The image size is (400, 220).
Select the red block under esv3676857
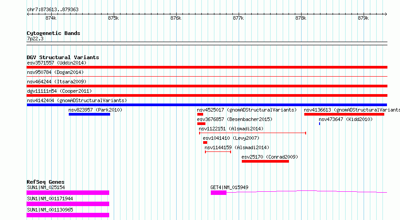coord(201,124)
